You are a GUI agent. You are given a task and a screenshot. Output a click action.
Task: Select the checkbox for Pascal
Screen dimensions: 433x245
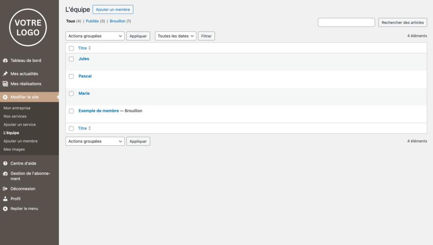pos(71,77)
